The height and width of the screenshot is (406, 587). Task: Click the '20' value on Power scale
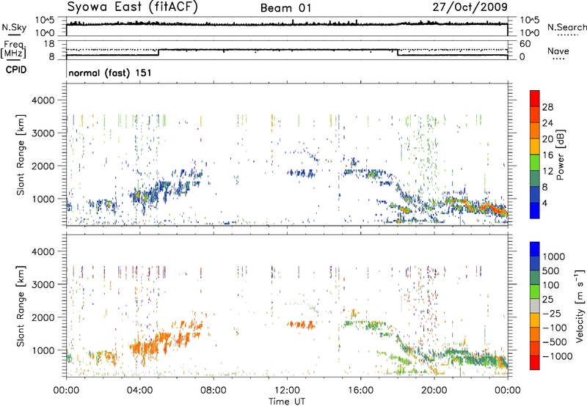(547, 139)
